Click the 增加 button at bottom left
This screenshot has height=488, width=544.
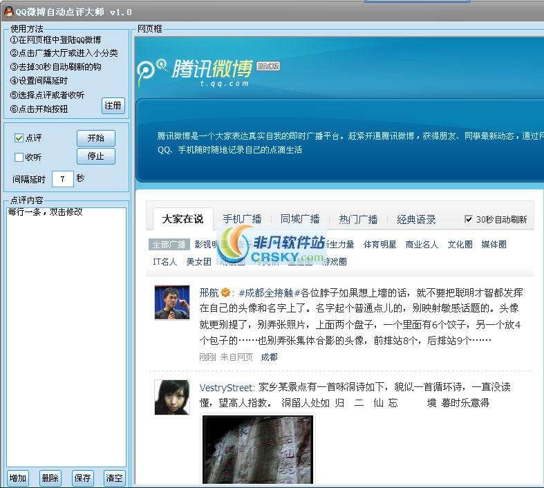coord(18,478)
